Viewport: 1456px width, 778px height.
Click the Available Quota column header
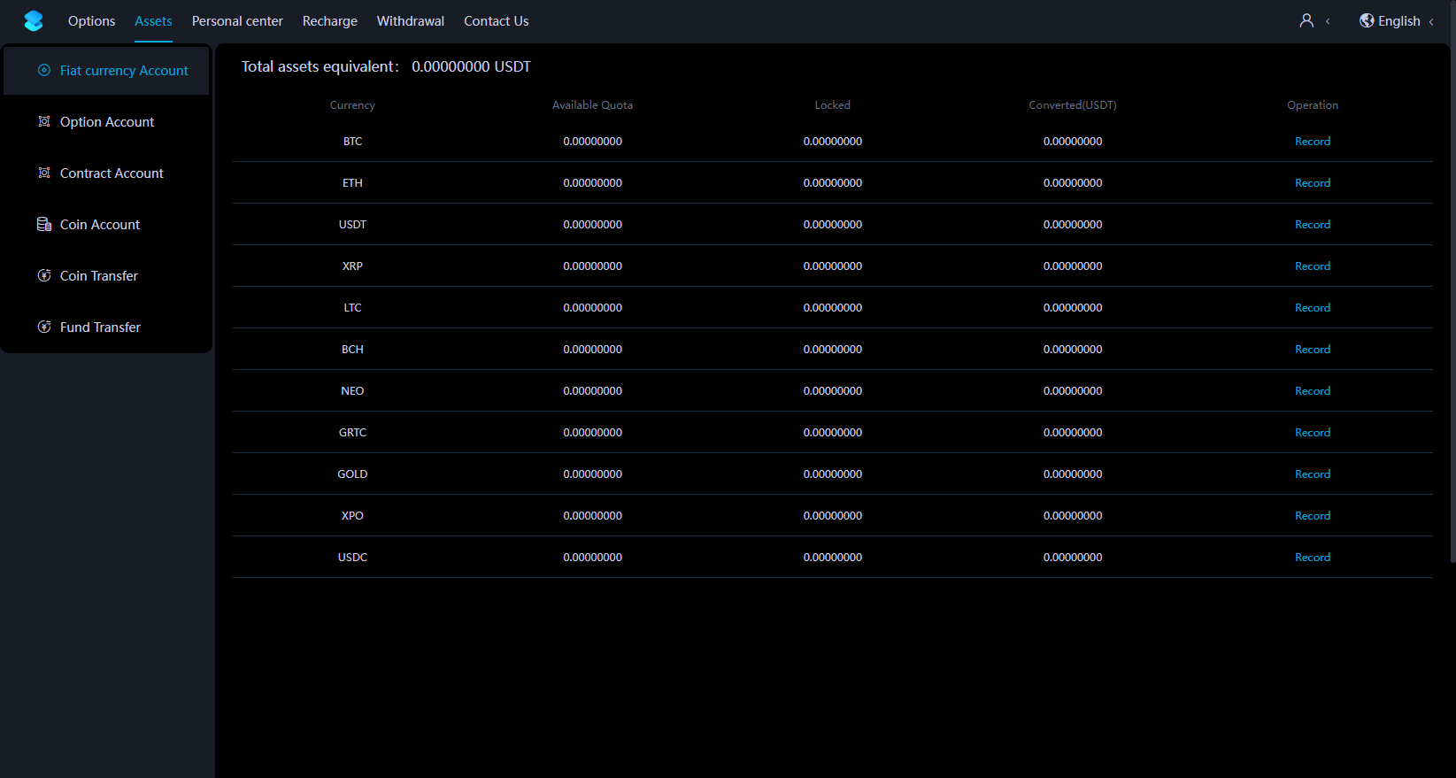pyautogui.click(x=592, y=105)
